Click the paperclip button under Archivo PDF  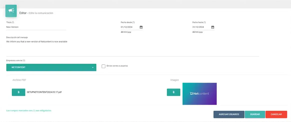point(19,92)
